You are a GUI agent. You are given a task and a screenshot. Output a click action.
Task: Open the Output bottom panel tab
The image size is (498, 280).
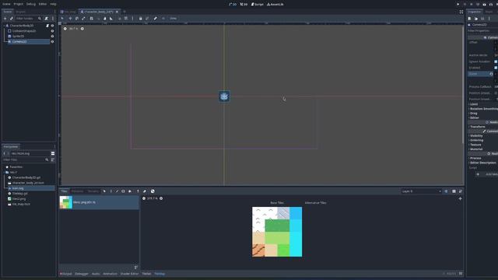point(66,274)
